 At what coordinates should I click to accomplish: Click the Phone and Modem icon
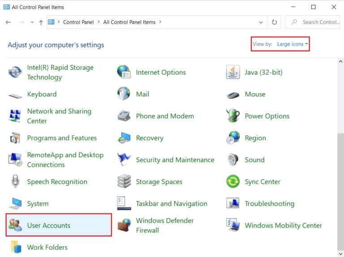point(124,116)
